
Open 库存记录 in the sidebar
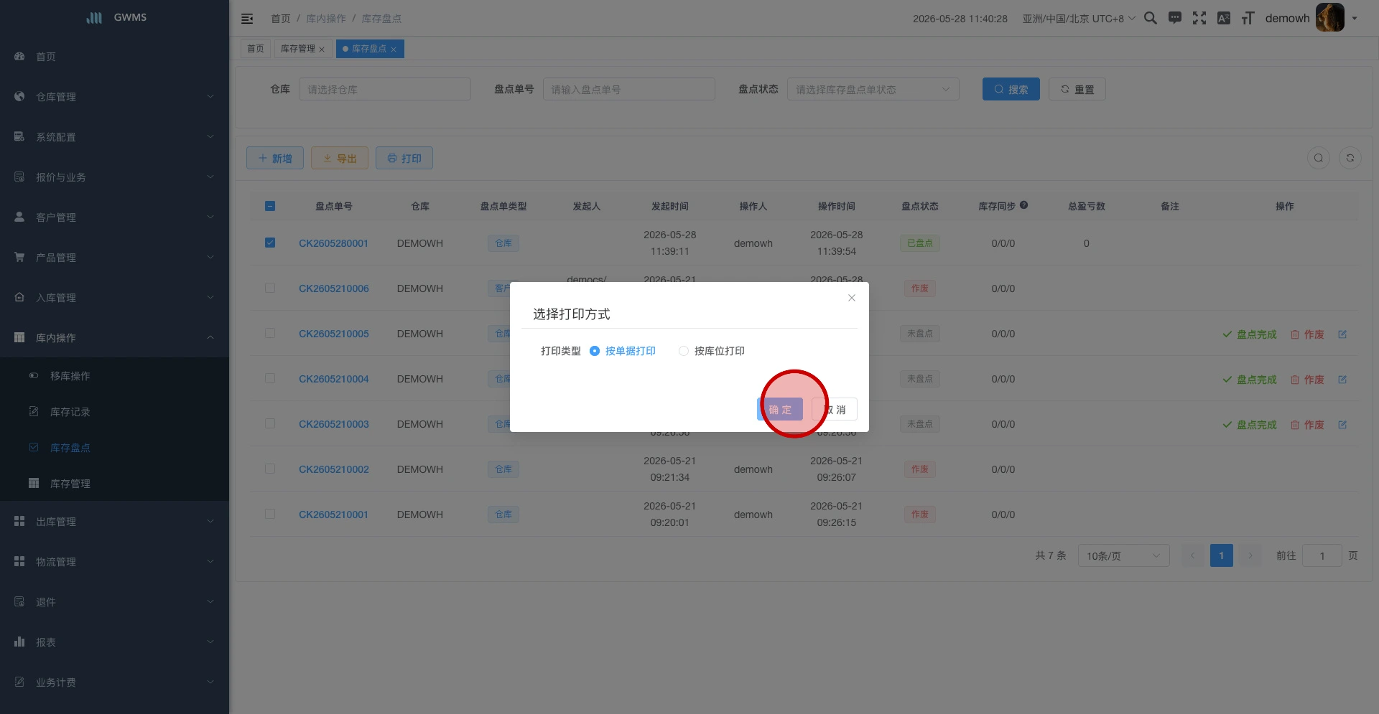(x=115, y=411)
